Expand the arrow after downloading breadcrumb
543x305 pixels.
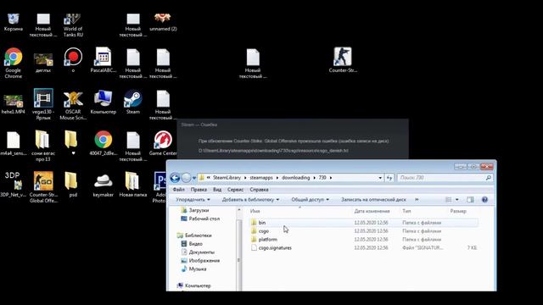315,178
